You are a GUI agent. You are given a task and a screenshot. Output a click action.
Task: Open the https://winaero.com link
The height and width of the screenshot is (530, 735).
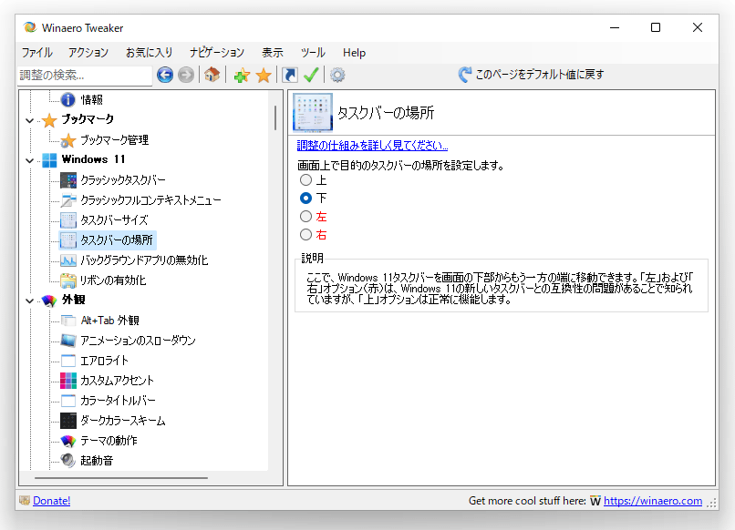653,501
